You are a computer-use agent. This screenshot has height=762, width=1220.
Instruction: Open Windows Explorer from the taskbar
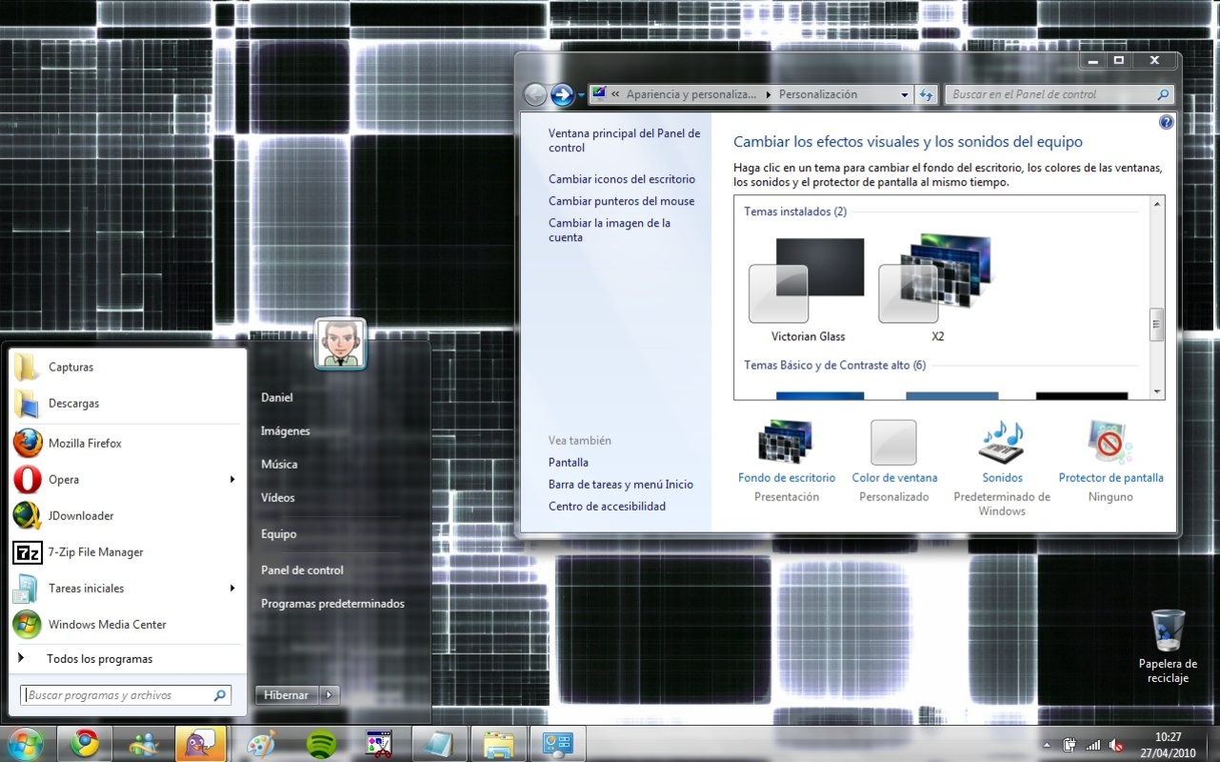[498, 743]
